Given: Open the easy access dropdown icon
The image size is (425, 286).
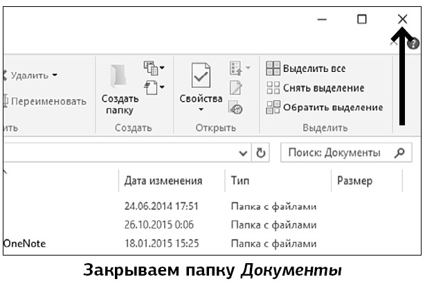Looking at the screenshot, I should tap(154, 87).
